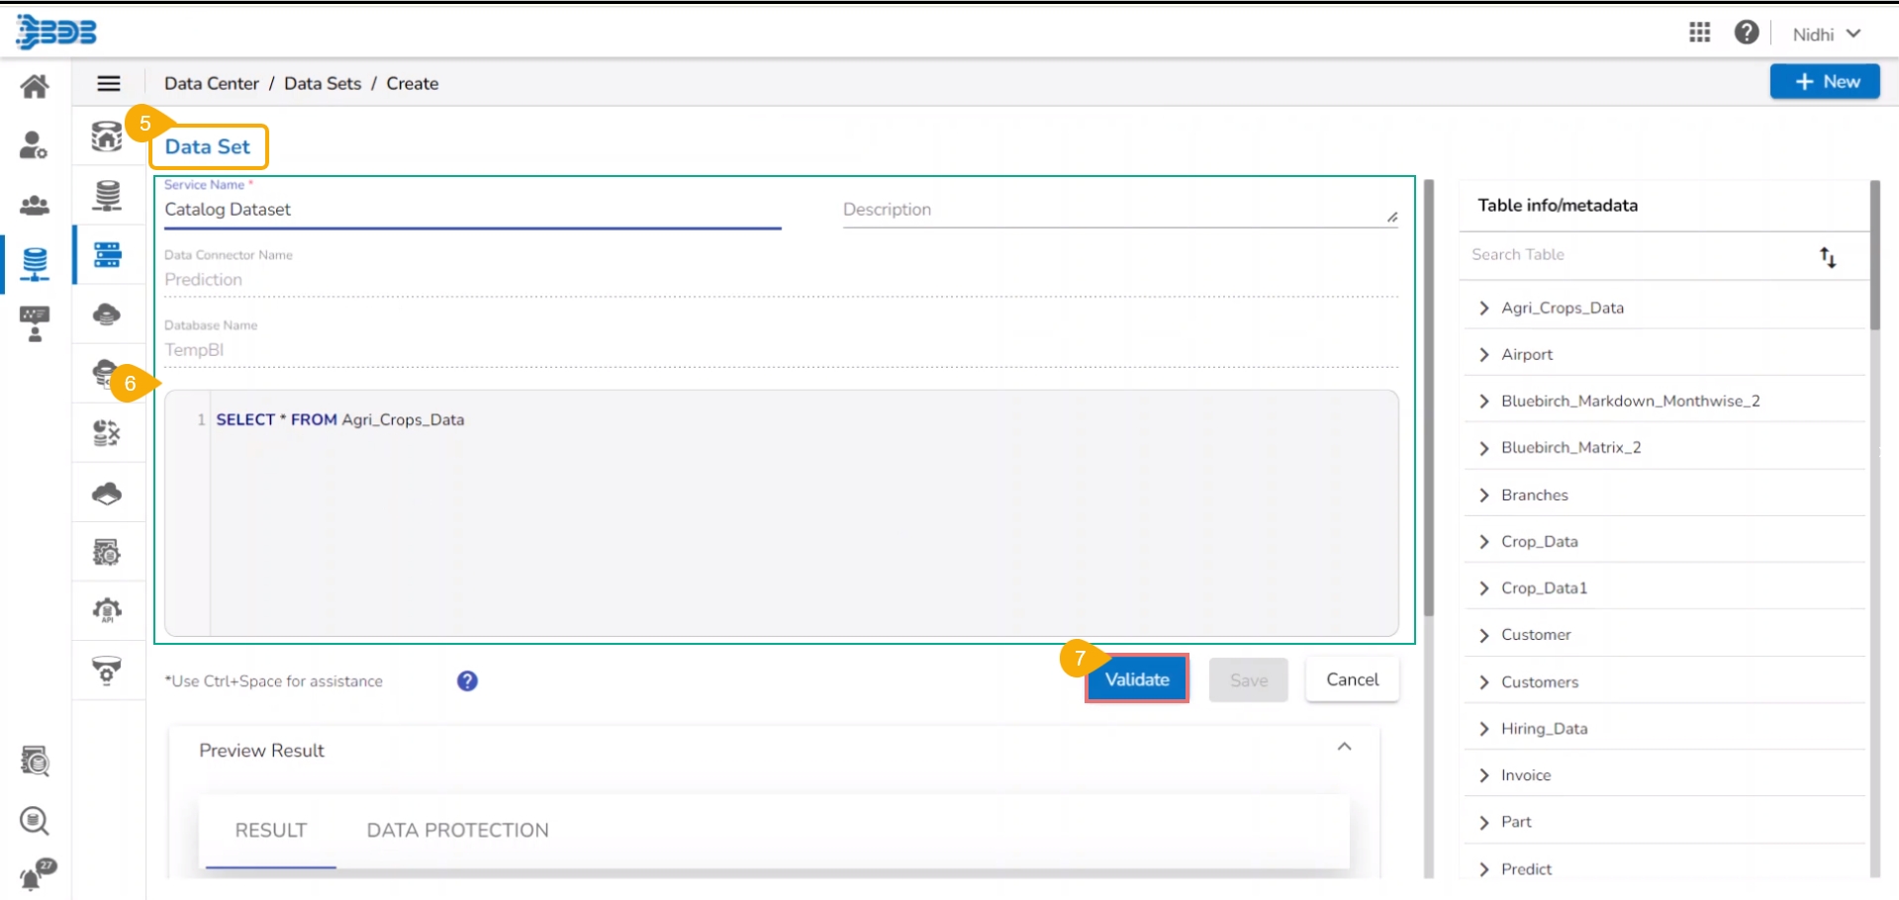Click the magnifier database search icon
The image size is (1899, 900).
(35, 821)
